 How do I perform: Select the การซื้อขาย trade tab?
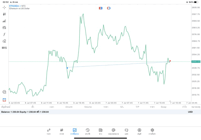(x=75, y=131)
